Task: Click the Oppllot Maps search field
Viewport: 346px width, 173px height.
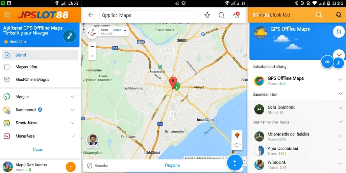Action: pyautogui.click(x=147, y=15)
